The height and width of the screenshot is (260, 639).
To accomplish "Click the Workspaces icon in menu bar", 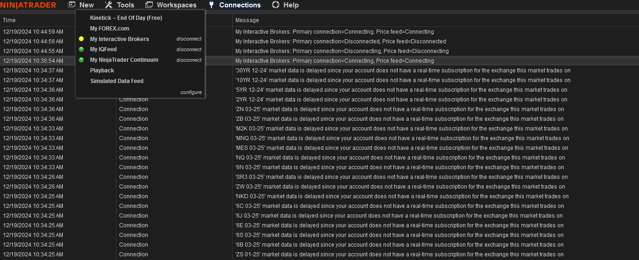I will pyautogui.click(x=149, y=5).
